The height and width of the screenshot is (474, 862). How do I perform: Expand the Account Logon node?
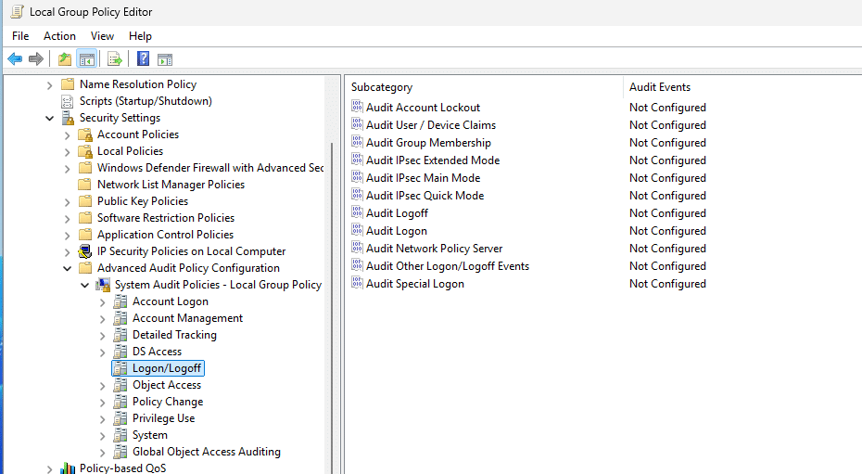103,302
